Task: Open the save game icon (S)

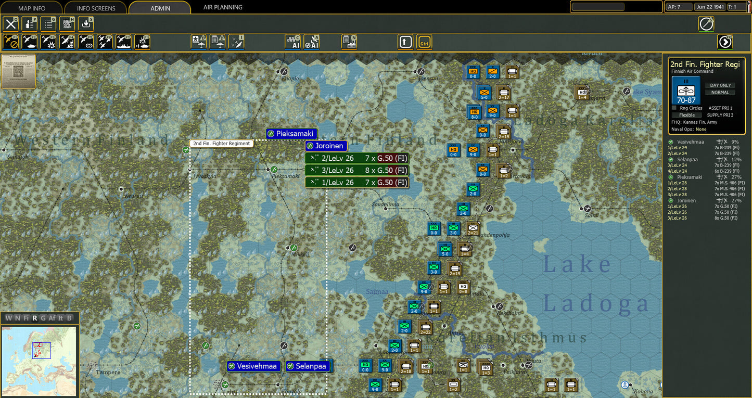Action: click(x=86, y=24)
